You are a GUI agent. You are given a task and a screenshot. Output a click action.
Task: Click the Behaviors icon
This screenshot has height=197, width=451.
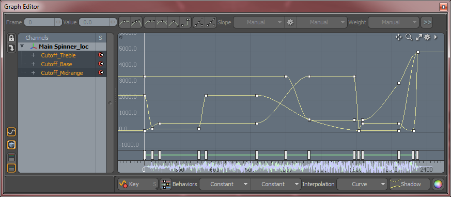pyautogui.click(x=166, y=184)
